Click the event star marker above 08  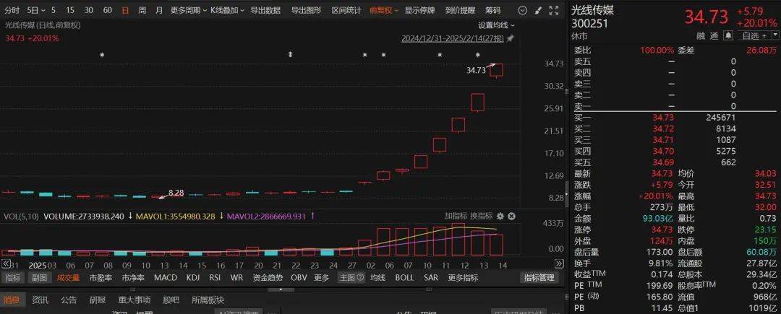[102, 55]
